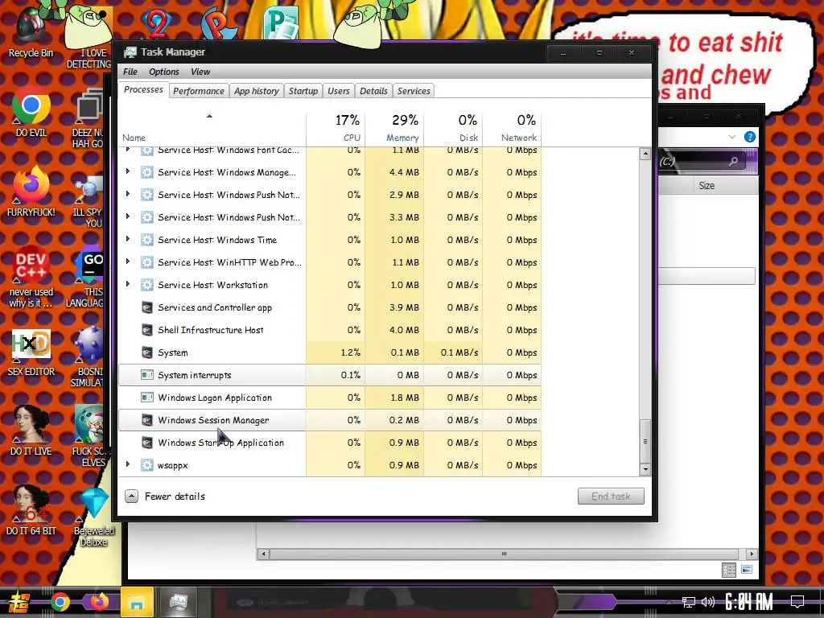Open the 'DO IT LIVE' desktop shortcut
Viewport: 824px width, 618px height.
31,431
